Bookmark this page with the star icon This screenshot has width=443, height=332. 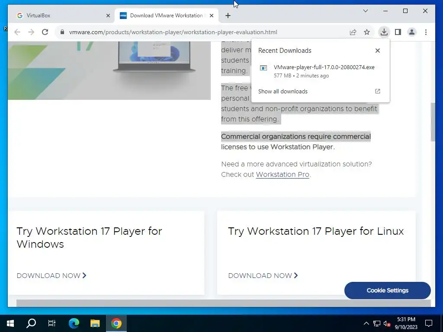pyautogui.click(x=367, y=32)
